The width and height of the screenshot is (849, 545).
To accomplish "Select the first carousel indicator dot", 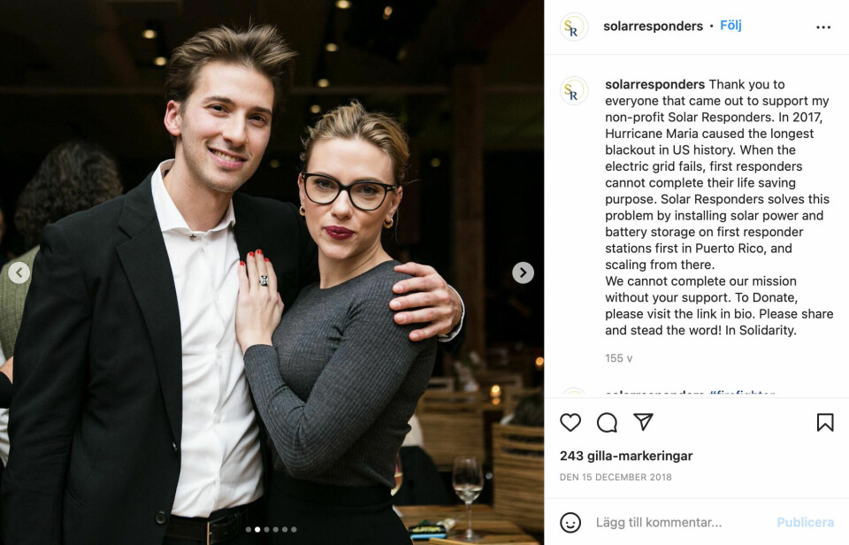I will 249,529.
